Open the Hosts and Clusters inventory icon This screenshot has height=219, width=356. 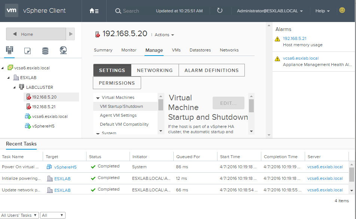tap(10, 50)
